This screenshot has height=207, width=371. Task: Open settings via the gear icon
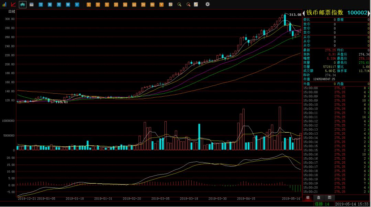[207, 4]
